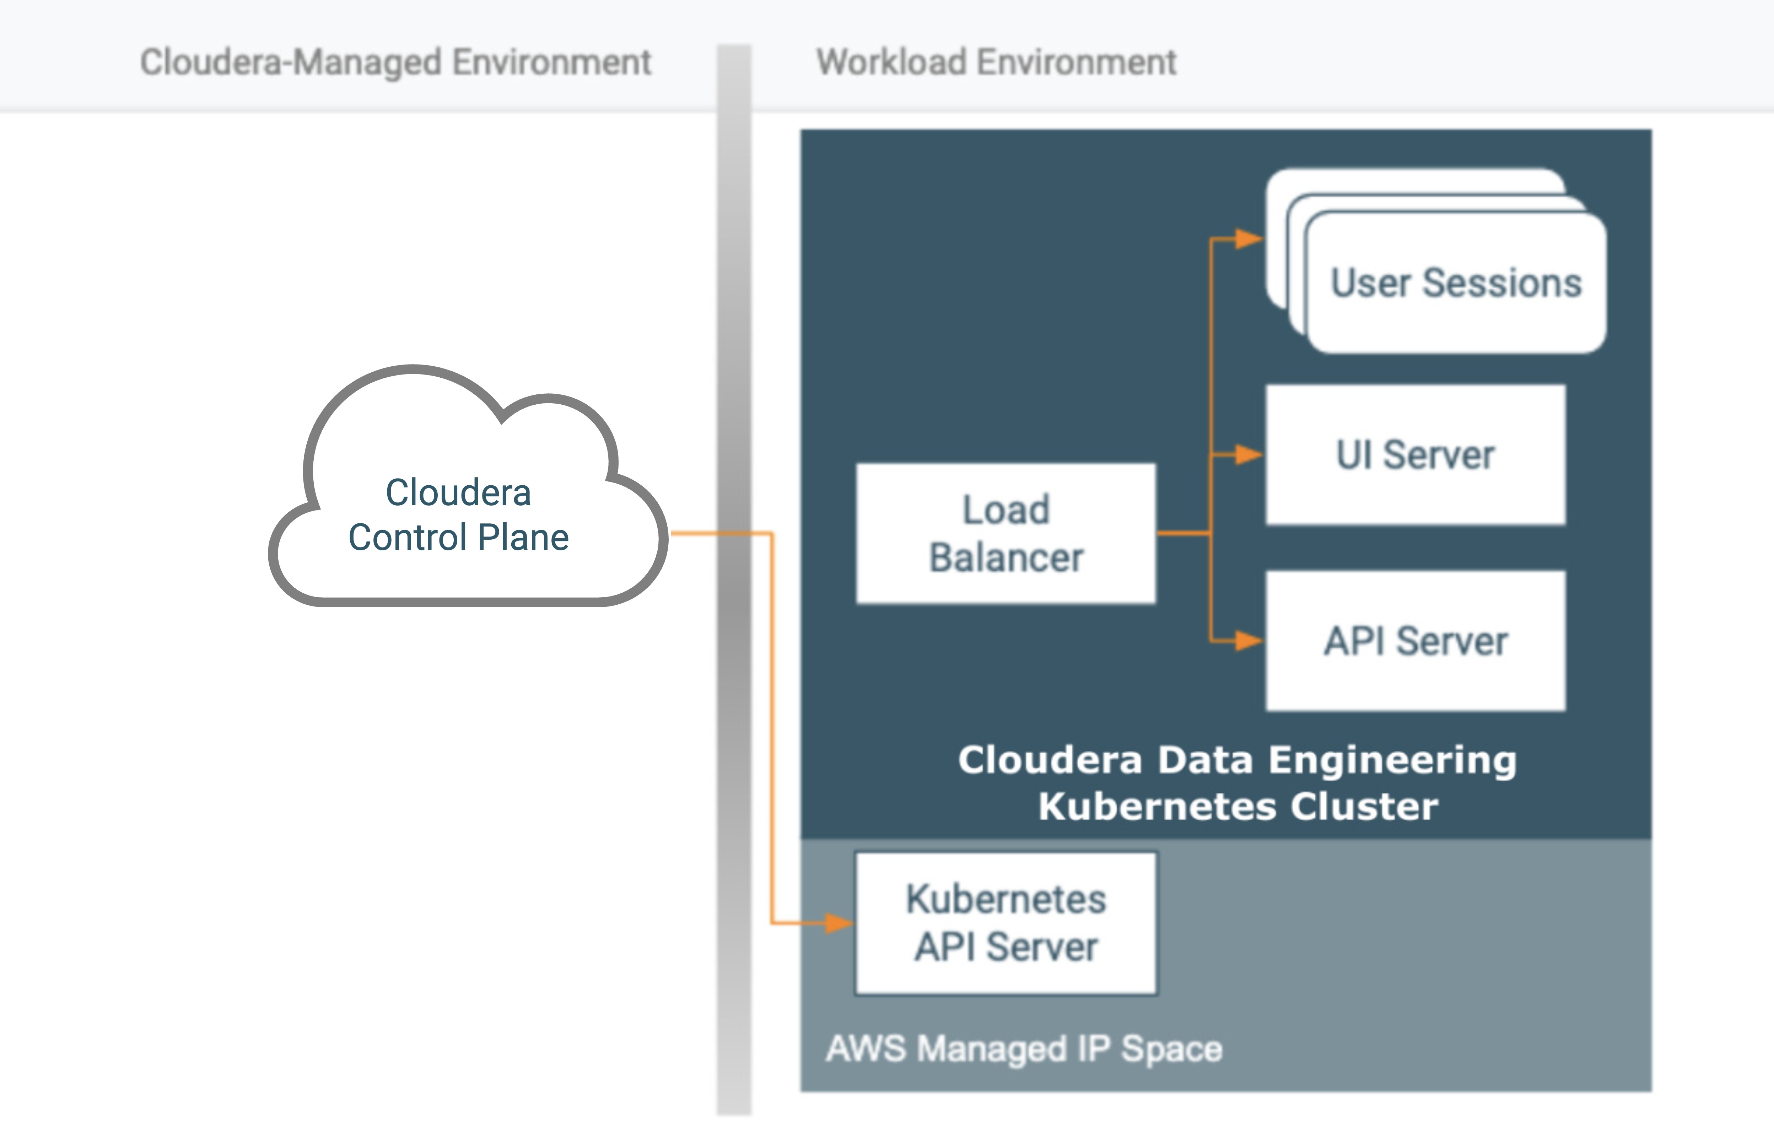Select the UI Server box

[x=1415, y=454]
